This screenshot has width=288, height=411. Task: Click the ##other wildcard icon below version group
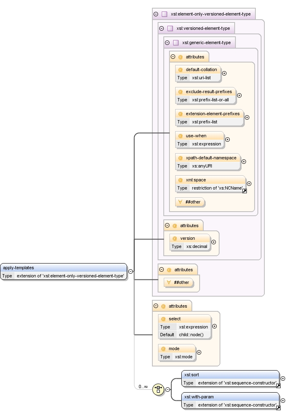(169, 282)
